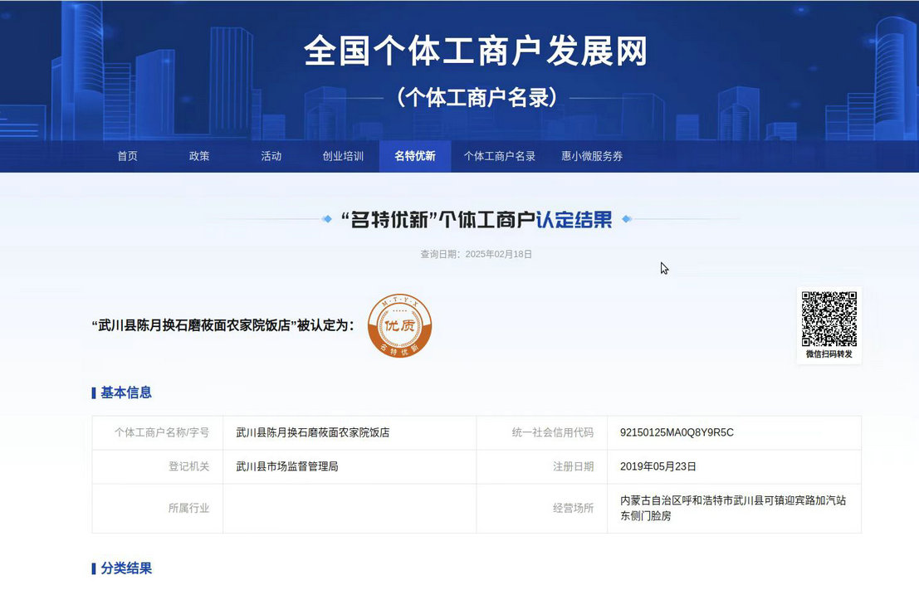The height and width of the screenshot is (590, 919).
Task: Open 个体工商户名录 in the navigation bar
Action: tap(499, 156)
